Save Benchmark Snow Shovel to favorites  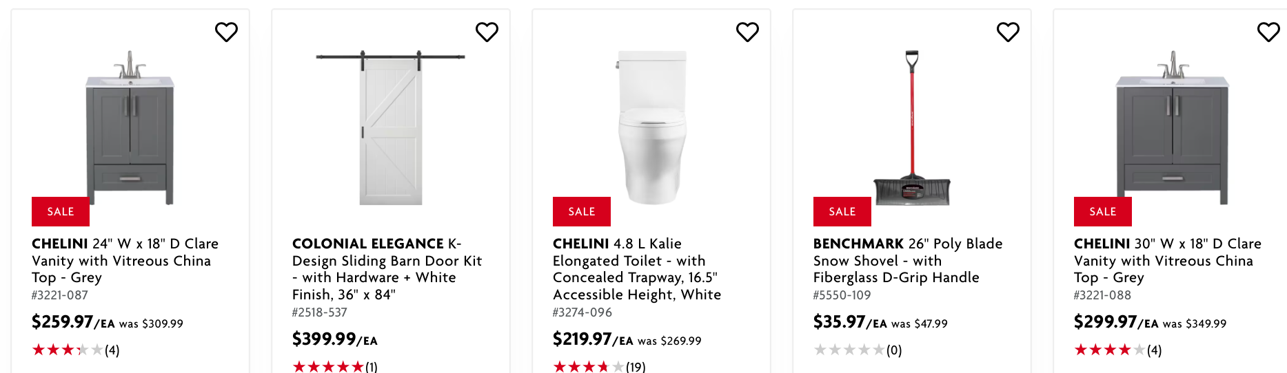(1008, 32)
